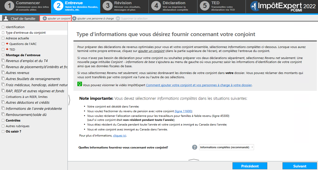Click the Précédent button

250,166
